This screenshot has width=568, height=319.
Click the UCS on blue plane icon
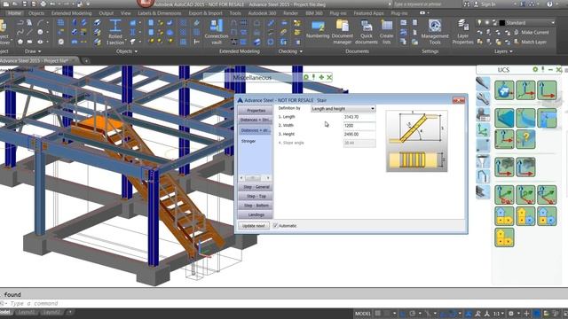click(504, 118)
